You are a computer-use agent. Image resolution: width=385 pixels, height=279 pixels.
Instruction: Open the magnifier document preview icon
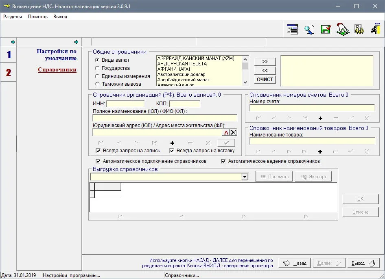[x=309, y=29]
